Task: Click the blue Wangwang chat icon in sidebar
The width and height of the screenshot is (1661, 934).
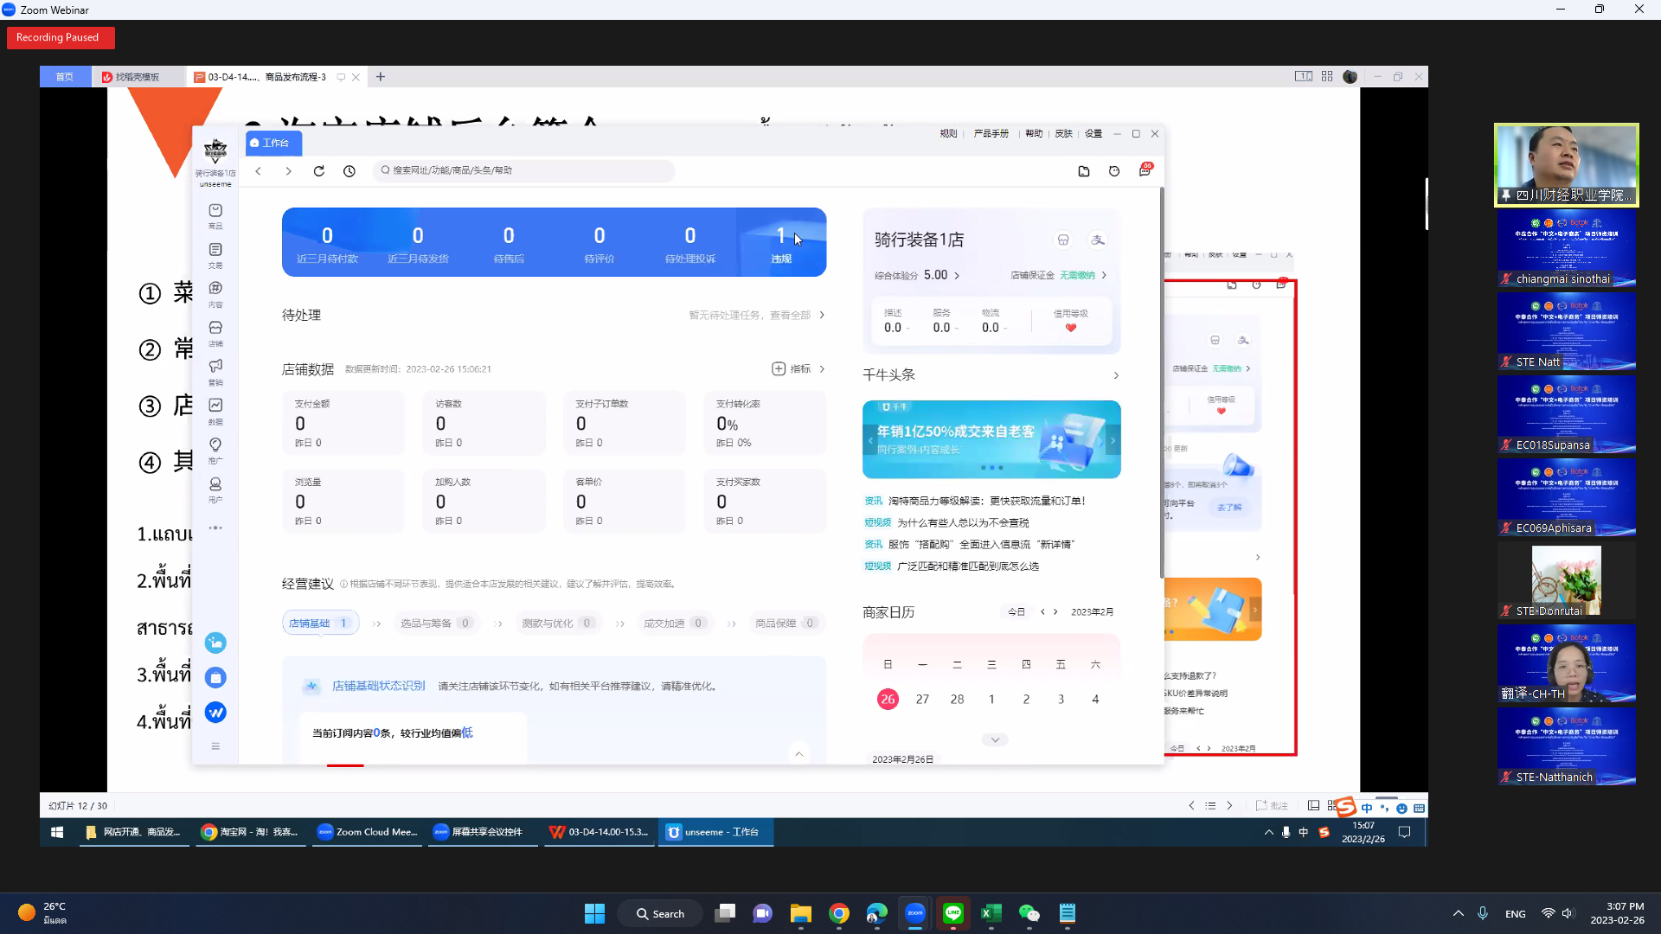Action: 215,712
